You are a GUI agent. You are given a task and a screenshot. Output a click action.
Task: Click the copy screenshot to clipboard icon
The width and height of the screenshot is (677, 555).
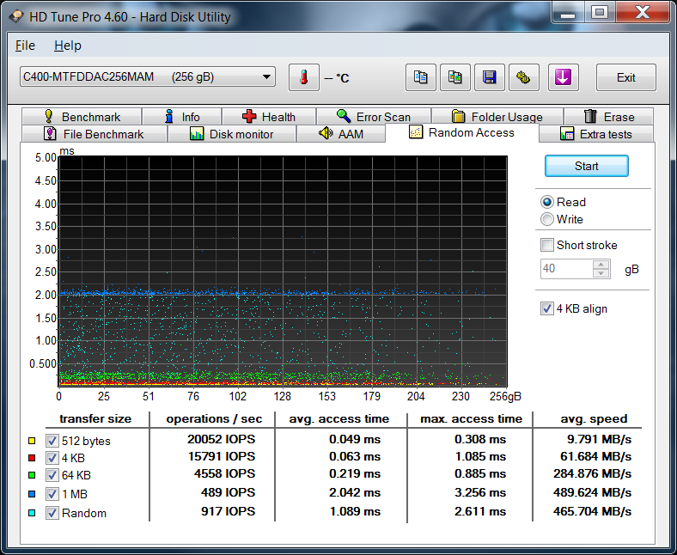(455, 77)
